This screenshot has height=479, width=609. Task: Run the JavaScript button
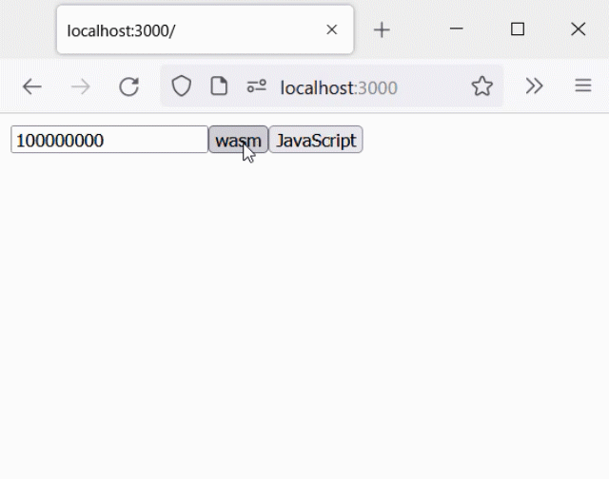316,140
